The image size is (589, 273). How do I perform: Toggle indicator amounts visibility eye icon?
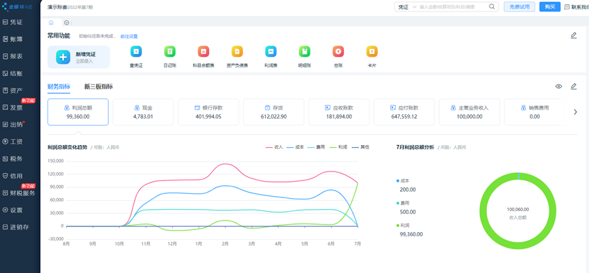(558, 86)
